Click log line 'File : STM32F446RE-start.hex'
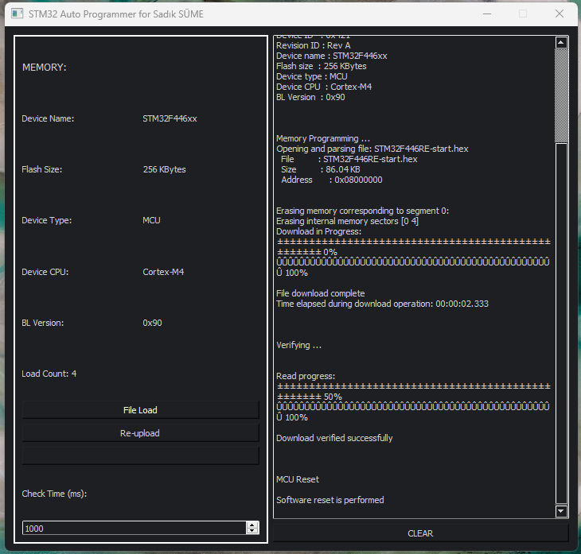 point(349,159)
